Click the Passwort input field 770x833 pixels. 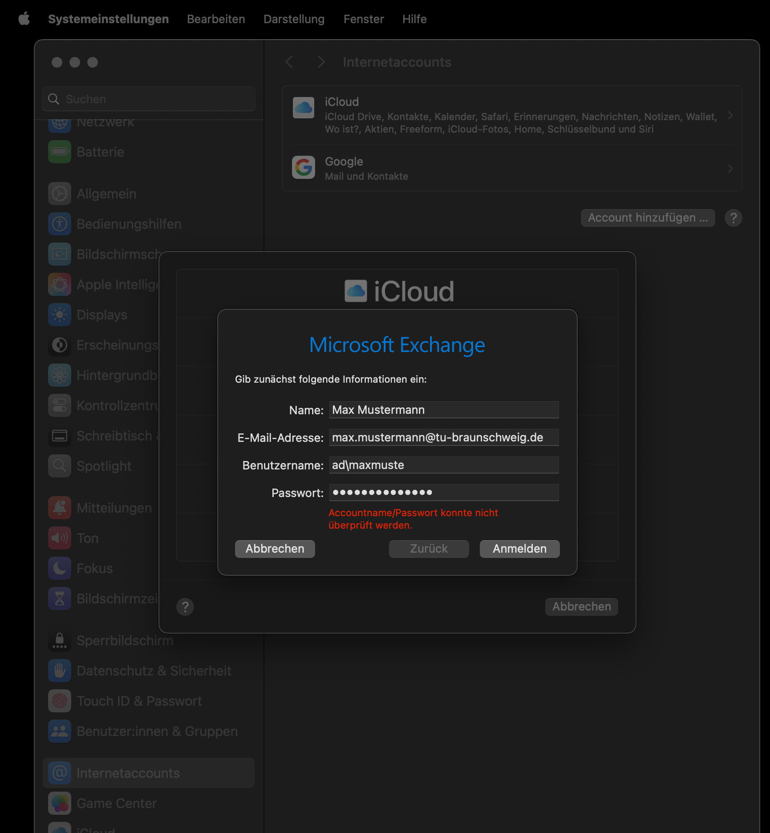pos(444,493)
